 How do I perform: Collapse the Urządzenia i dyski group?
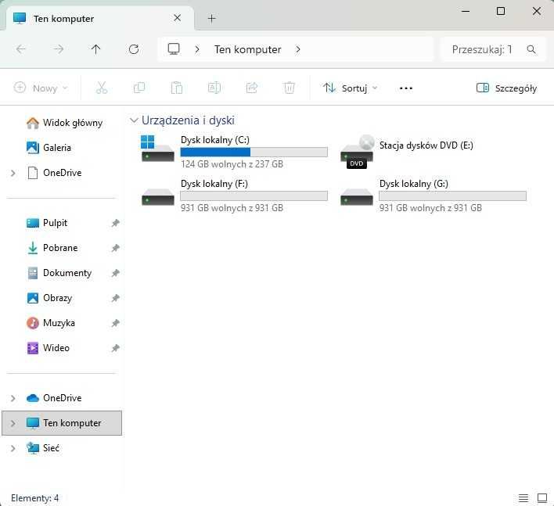pos(134,120)
